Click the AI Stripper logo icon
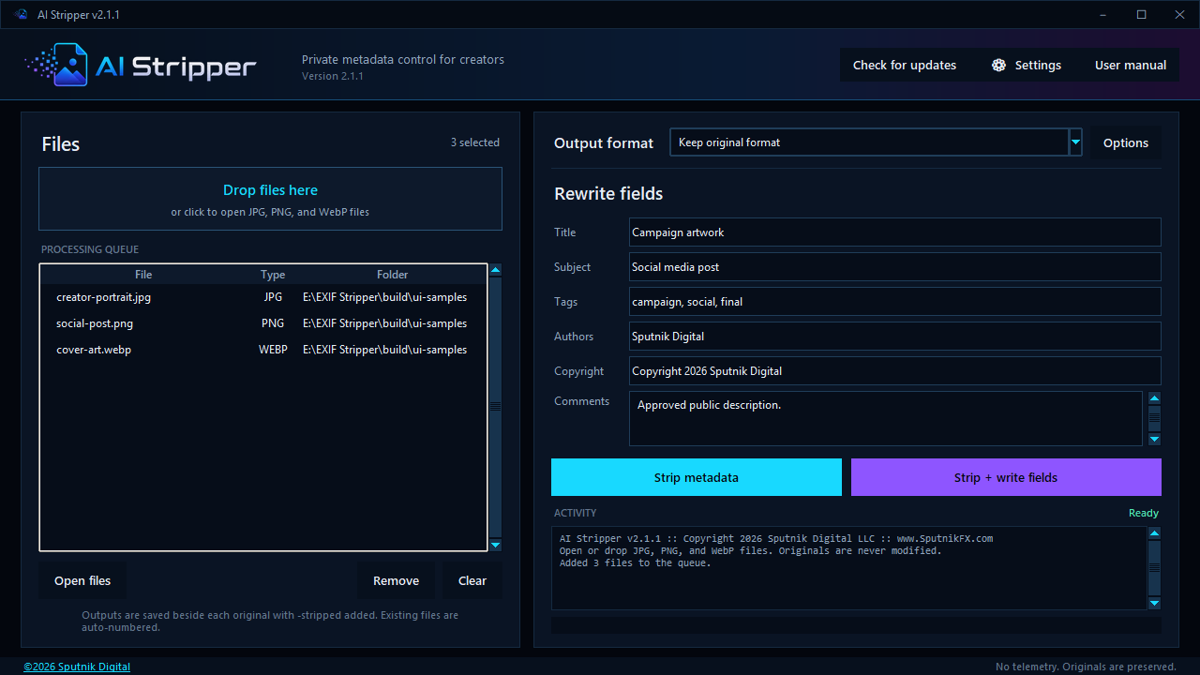 (x=58, y=65)
